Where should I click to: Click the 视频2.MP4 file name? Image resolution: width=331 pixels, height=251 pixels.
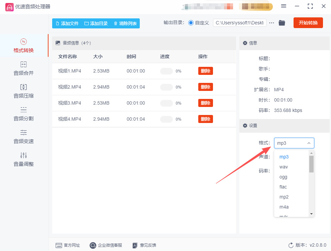coord(70,87)
